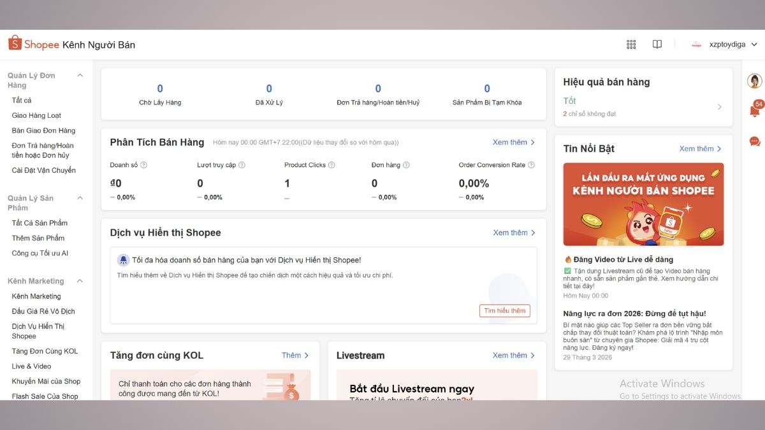Viewport: 765px width, 430px height.
Task: Click help icon next to Product Clicks
Action: tap(331, 165)
